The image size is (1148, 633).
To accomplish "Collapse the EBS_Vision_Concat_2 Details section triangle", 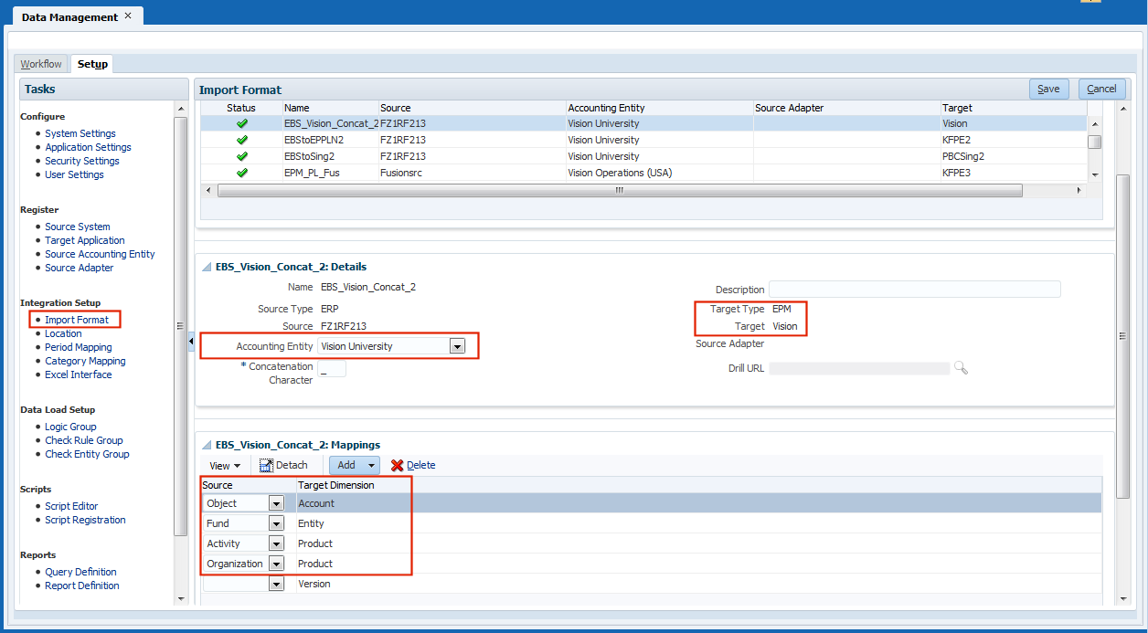I will pyautogui.click(x=207, y=267).
